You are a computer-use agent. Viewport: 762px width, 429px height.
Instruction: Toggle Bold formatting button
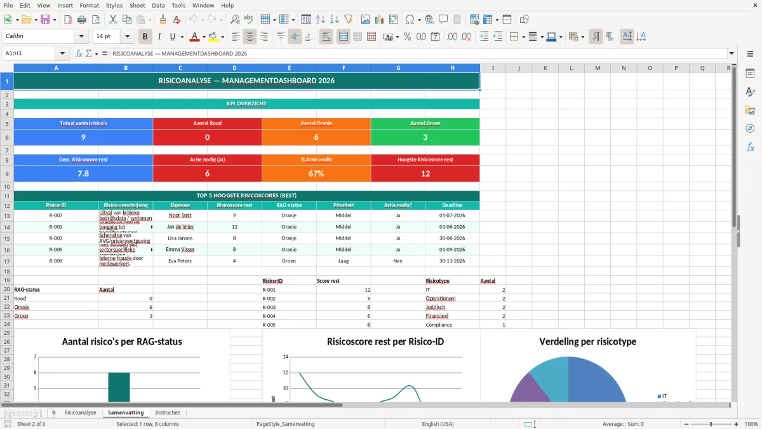(x=145, y=37)
